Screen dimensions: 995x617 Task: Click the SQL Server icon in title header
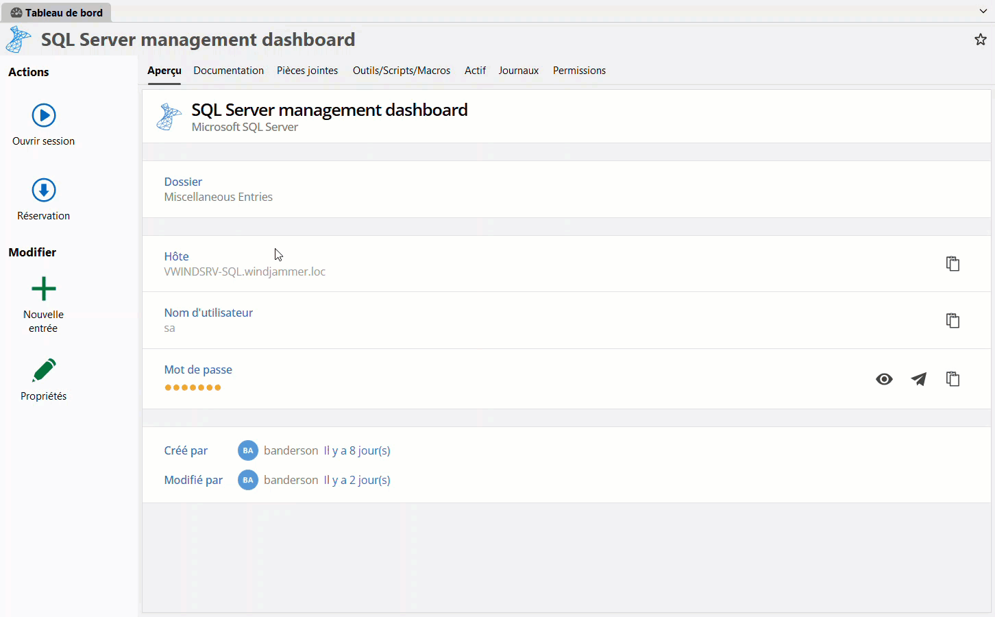coord(19,40)
